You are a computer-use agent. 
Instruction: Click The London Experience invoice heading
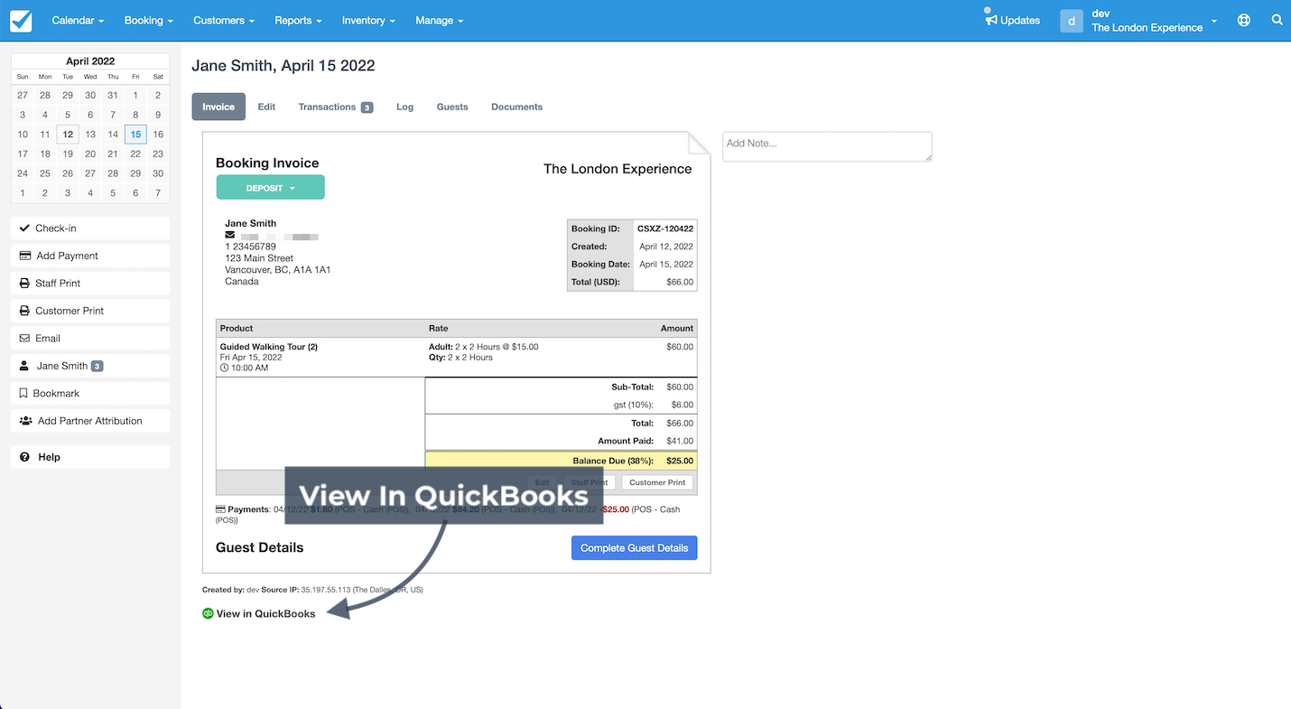click(618, 169)
